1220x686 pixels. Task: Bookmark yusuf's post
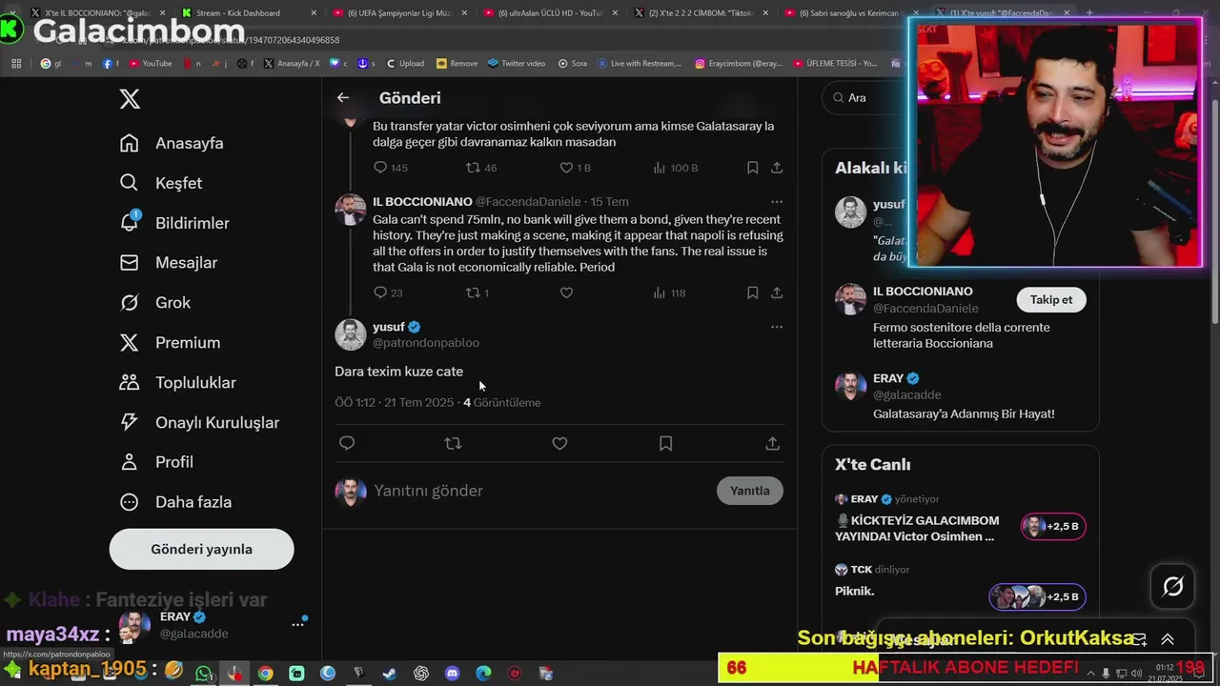pyautogui.click(x=665, y=443)
